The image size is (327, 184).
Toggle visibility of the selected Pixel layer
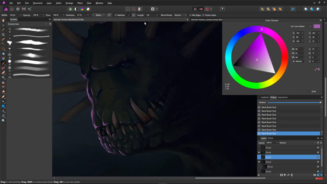(318, 157)
